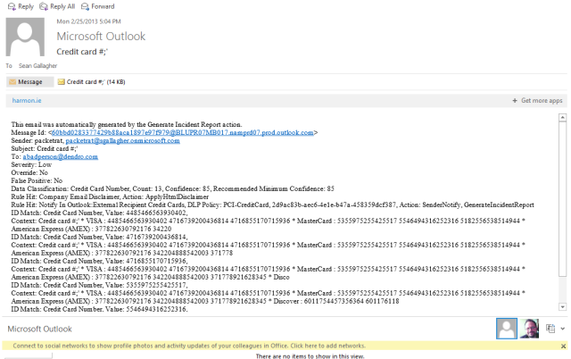Open the Credit card #;' attachment (14 KB)

(x=91, y=82)
